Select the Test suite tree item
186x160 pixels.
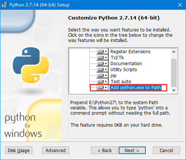[x=121, y=82]
